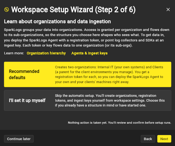Open the Agents & ingest keys link
The height and width of the screenshot is (146, 175).
tap(89, 53)
